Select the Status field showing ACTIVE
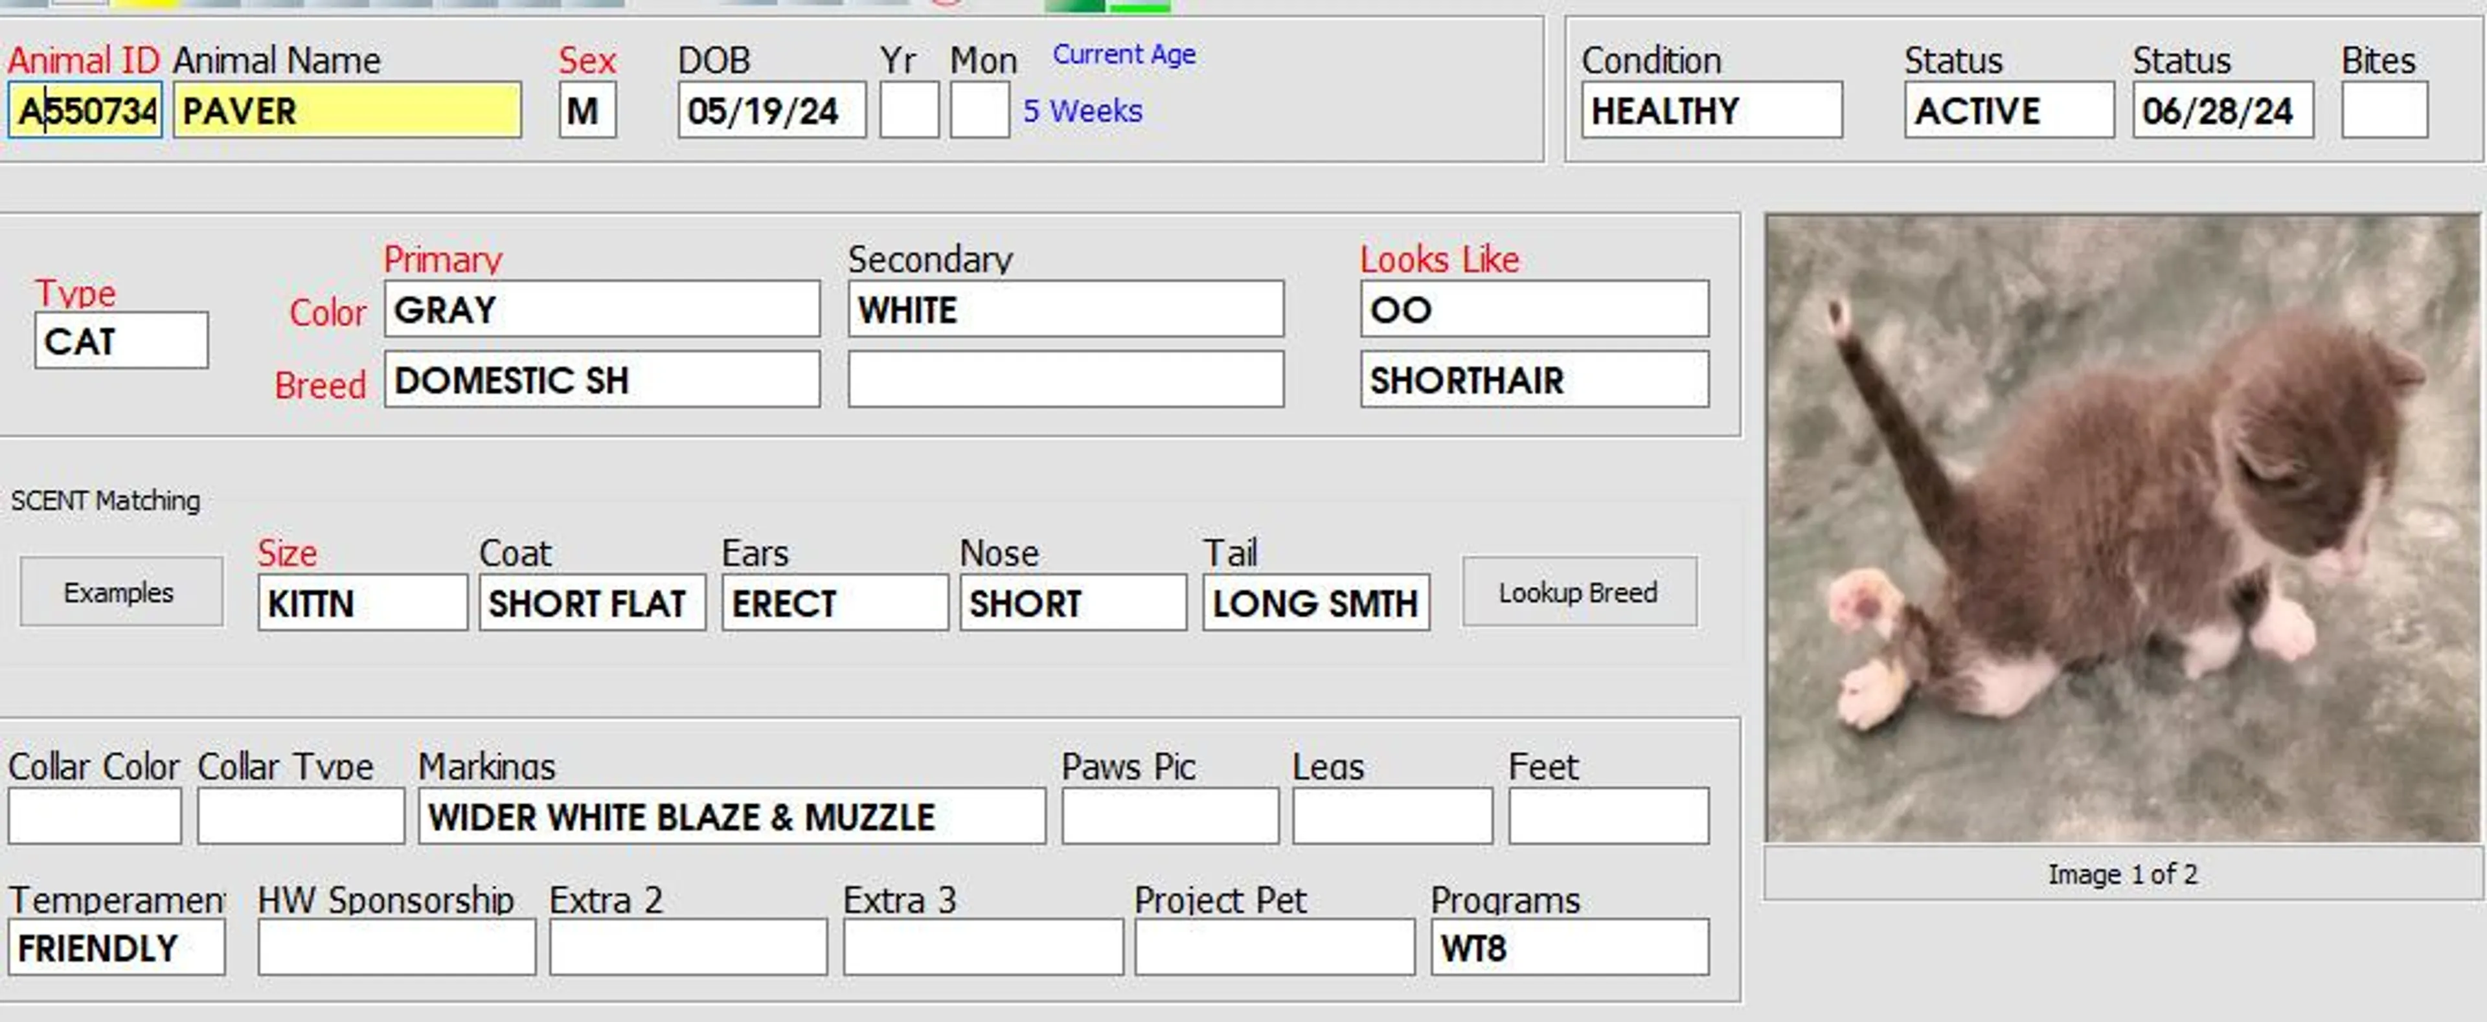The image size is (2487, 1022). [2007, 111]
